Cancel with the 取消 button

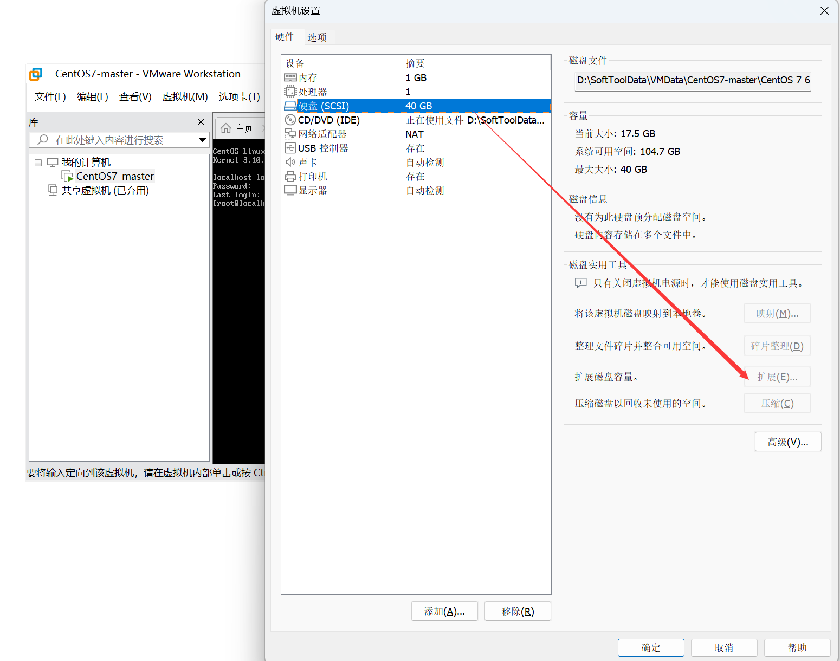(x=724, y=648)
